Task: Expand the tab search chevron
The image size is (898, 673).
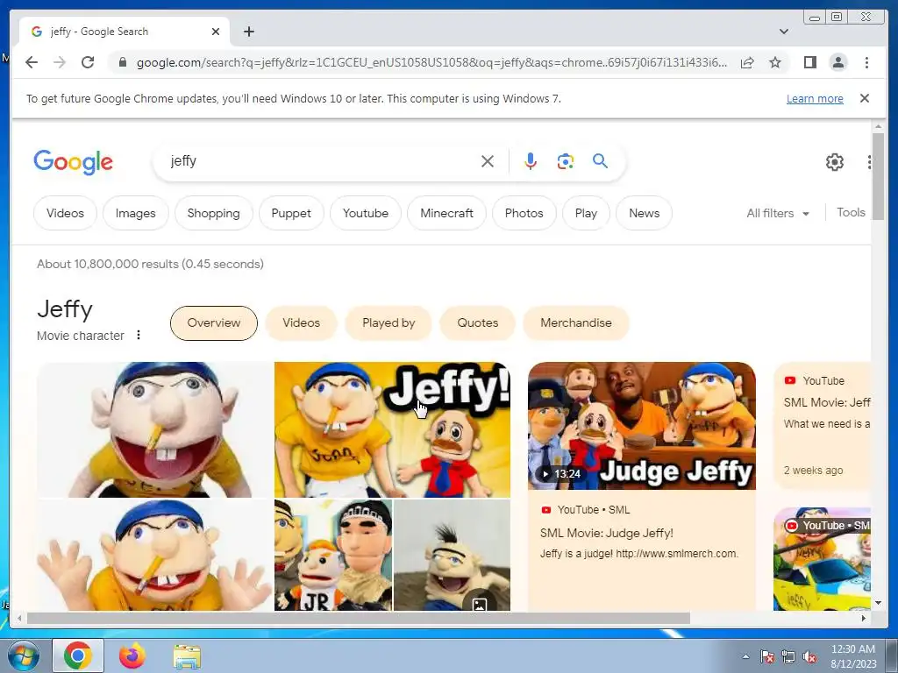Action: pyautogui.click(x=783, y=32)
